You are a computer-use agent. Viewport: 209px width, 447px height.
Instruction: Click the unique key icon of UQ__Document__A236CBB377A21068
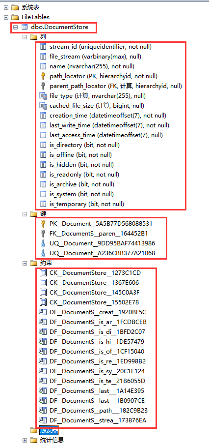point(43,253)
